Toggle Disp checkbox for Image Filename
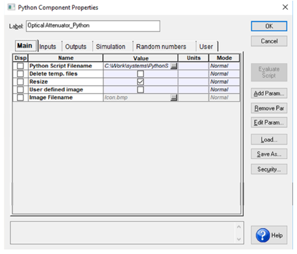The width and height of the screenshot is (297, 254). point(20,98)
